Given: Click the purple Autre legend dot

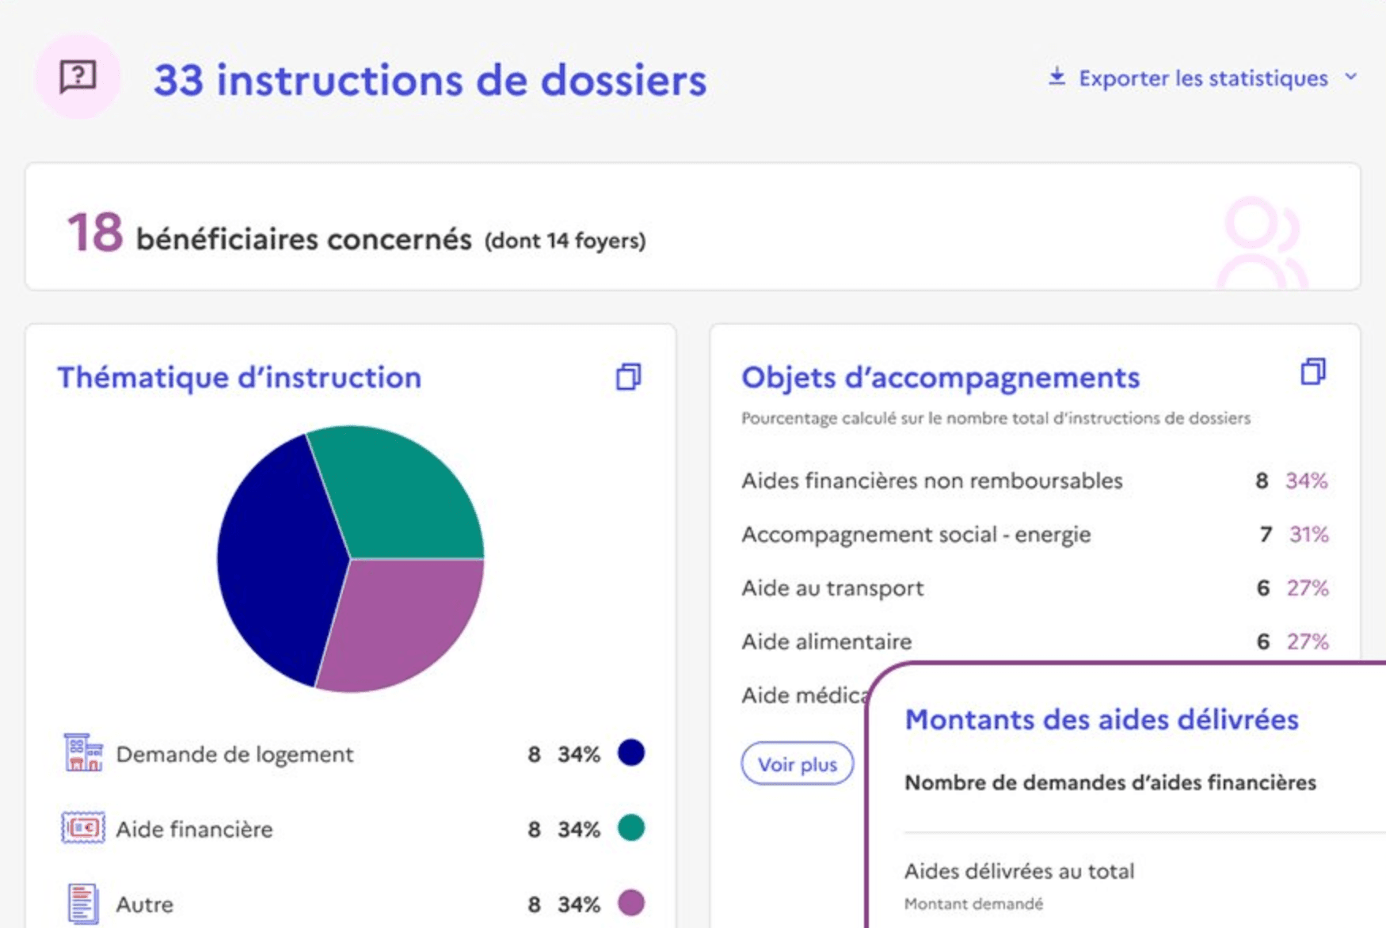Looking at the screenshot, I should coord(630,903).
